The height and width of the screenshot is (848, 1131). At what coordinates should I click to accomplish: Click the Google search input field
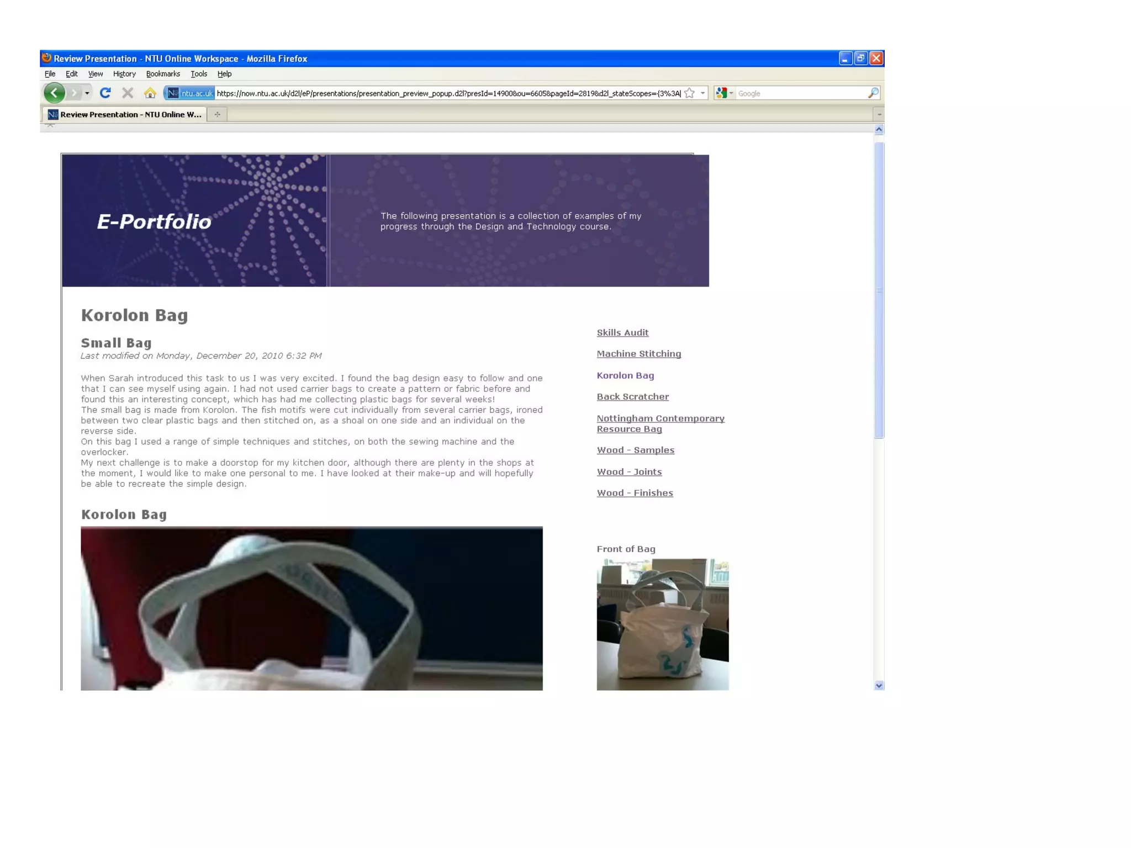pos(801,93)
